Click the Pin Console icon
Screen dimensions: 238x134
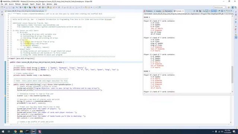219,11
